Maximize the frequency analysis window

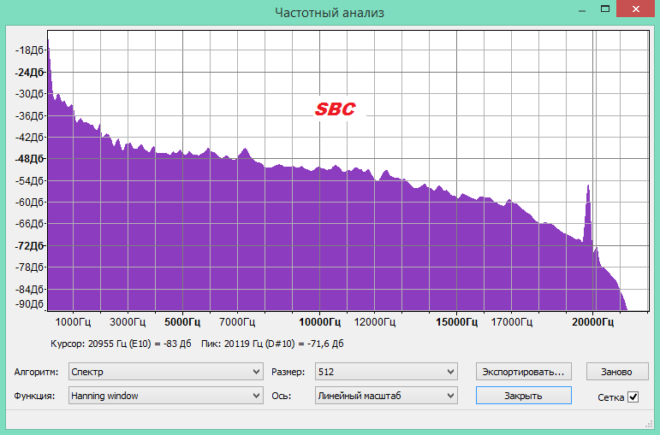point(605,9)
